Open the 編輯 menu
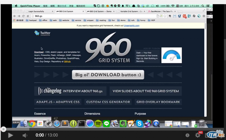The height and width of the screenshot is (140, 226). coord(53,6)
